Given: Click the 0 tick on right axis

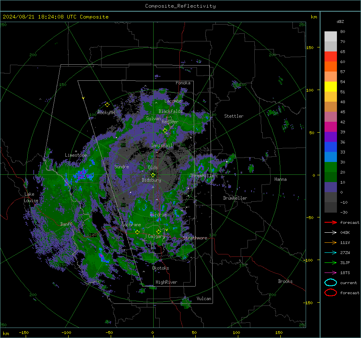Looking at the screenshot, I should 314,175.
